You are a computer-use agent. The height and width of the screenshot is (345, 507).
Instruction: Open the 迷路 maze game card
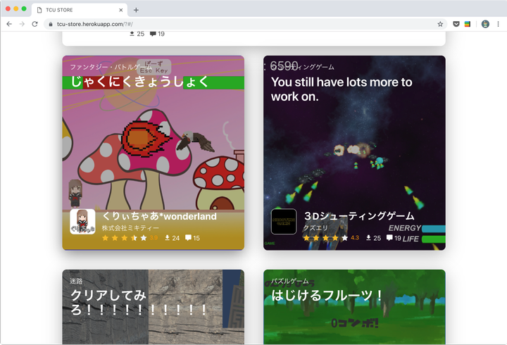154,307
